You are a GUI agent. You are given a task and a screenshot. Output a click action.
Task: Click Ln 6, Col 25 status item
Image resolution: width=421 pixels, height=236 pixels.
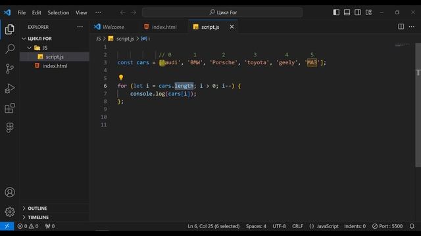[213, 226]
